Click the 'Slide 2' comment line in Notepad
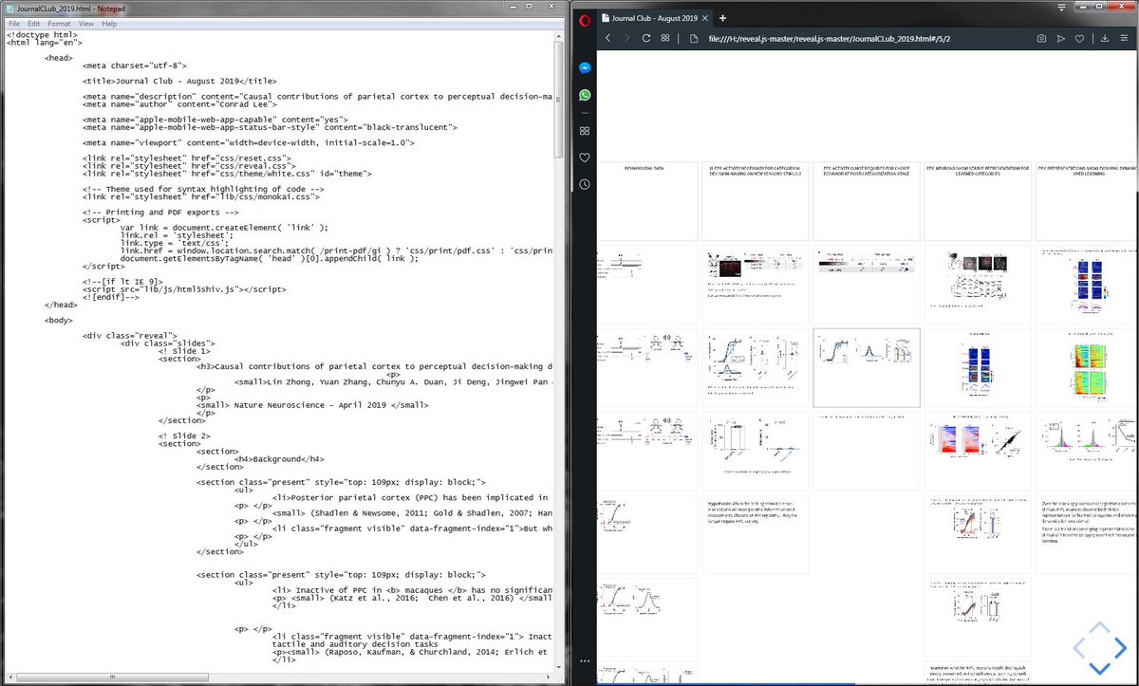 (184, 436)
